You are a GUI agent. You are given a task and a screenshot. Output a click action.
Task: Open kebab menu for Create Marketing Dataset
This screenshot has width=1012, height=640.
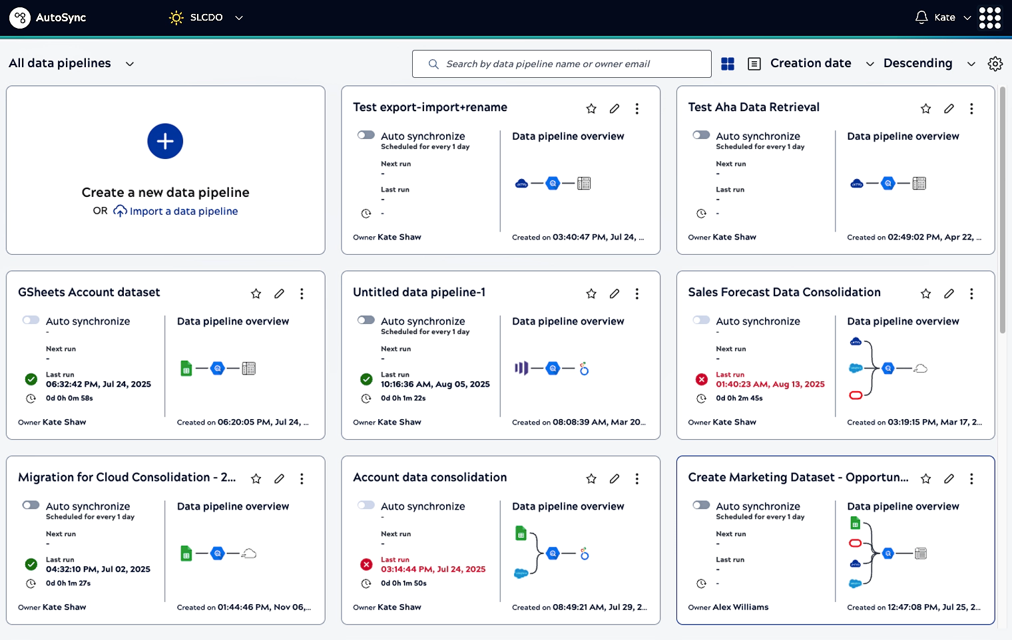tap(971, 478)
